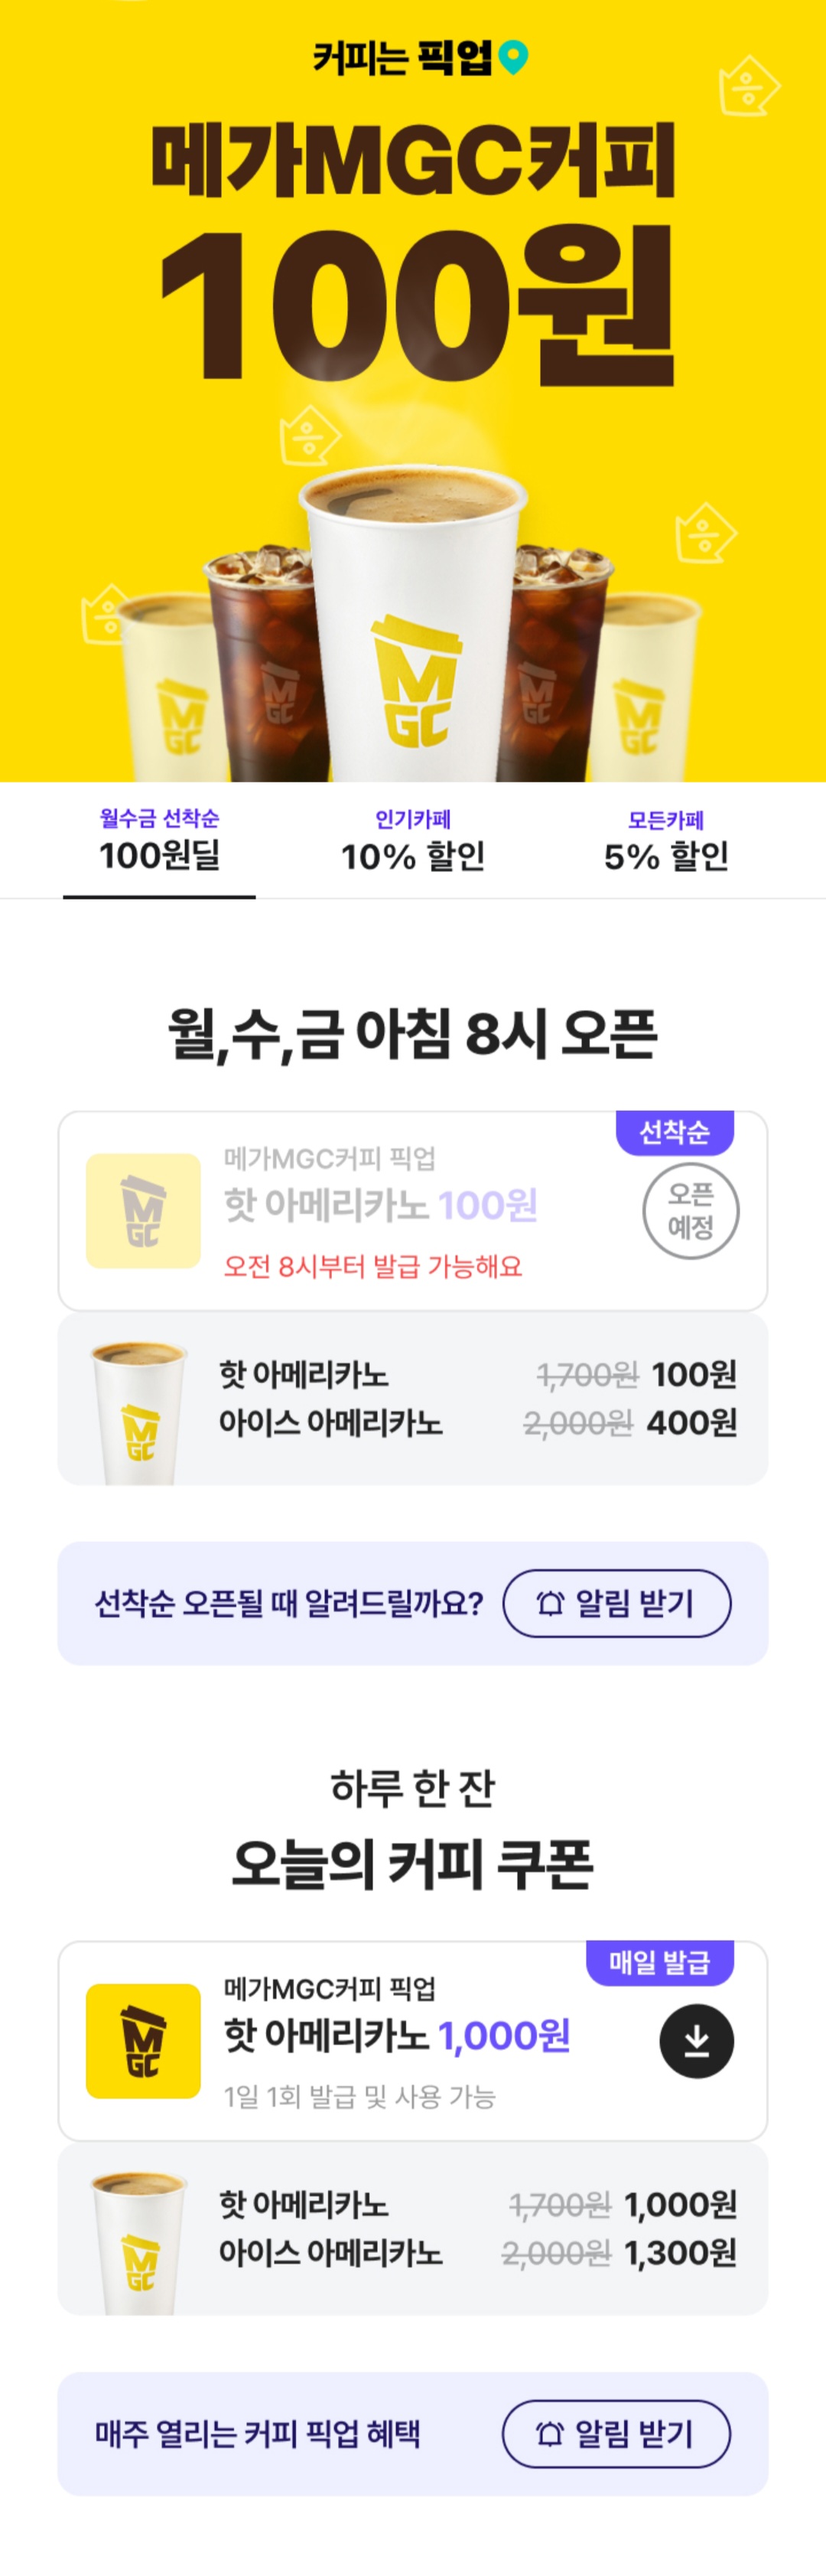Tap the 아이스 아메리카노 1,300원 price row
This screenshot has width=826, height=2576.
[477, 2252]
